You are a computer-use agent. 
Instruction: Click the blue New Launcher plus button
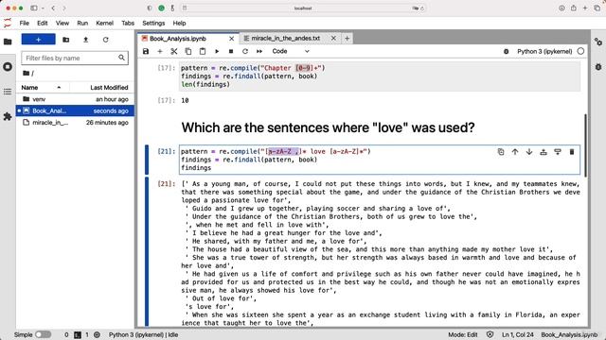pyautogui.click(x=38, y=40)
